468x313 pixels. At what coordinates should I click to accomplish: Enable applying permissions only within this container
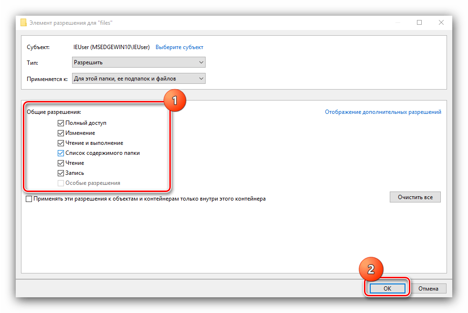[29, 199]
